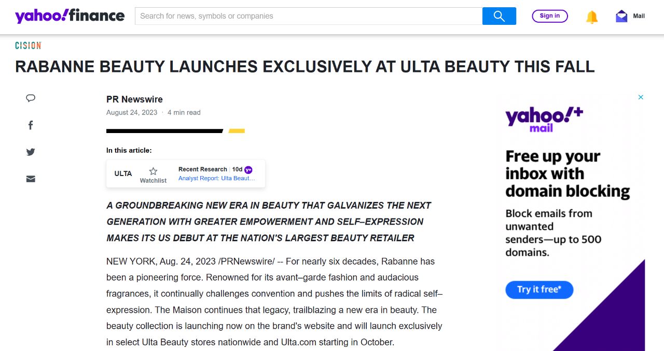This screenshot has height=351, width=664.
Task: Open the Mail envelope icon
Action: click(621, 16)
